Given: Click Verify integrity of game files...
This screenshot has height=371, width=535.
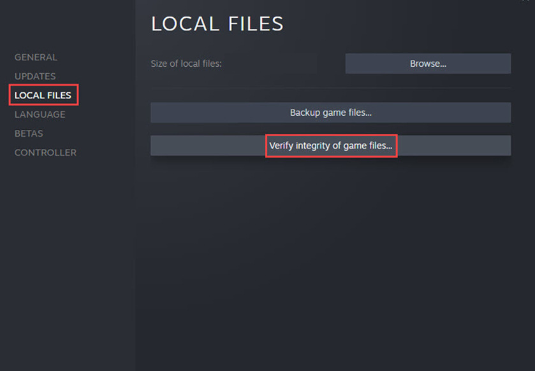Looking at the screenshot, I should click(x=331, y=146).
